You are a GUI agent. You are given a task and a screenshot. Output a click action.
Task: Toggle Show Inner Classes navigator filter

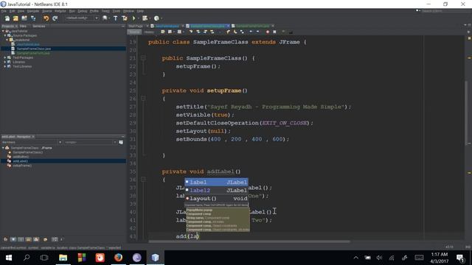(x=36, y=239)
